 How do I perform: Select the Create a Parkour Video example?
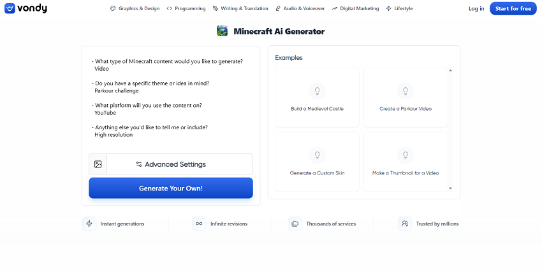tap(406, 97)
